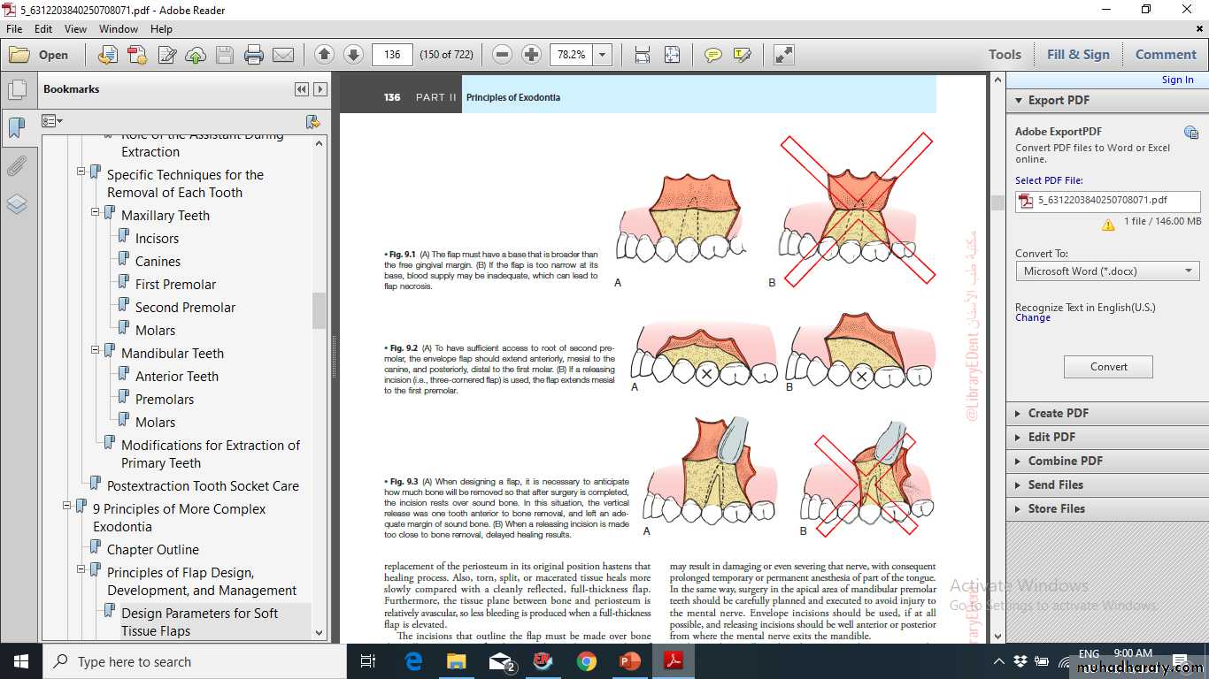
Task: Open Chrome from the Windows taskbar
Action: [x=586, y=661]
